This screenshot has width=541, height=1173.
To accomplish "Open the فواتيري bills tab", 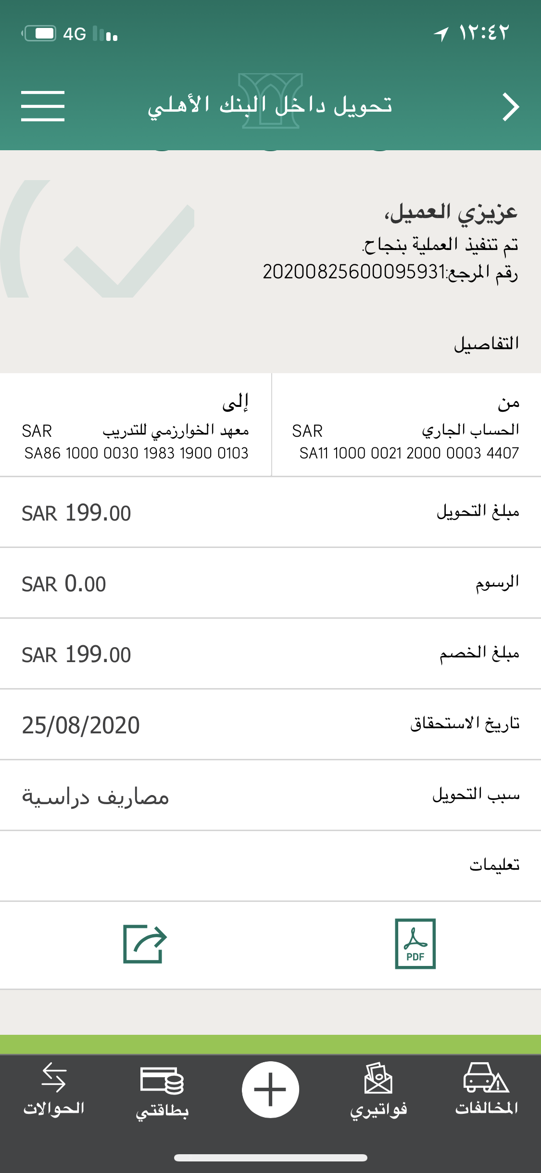I will coord(378,1089).
